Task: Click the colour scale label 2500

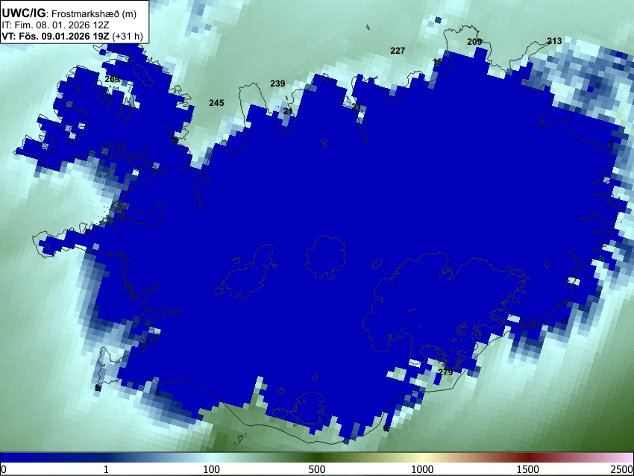Action: [622, 469]
